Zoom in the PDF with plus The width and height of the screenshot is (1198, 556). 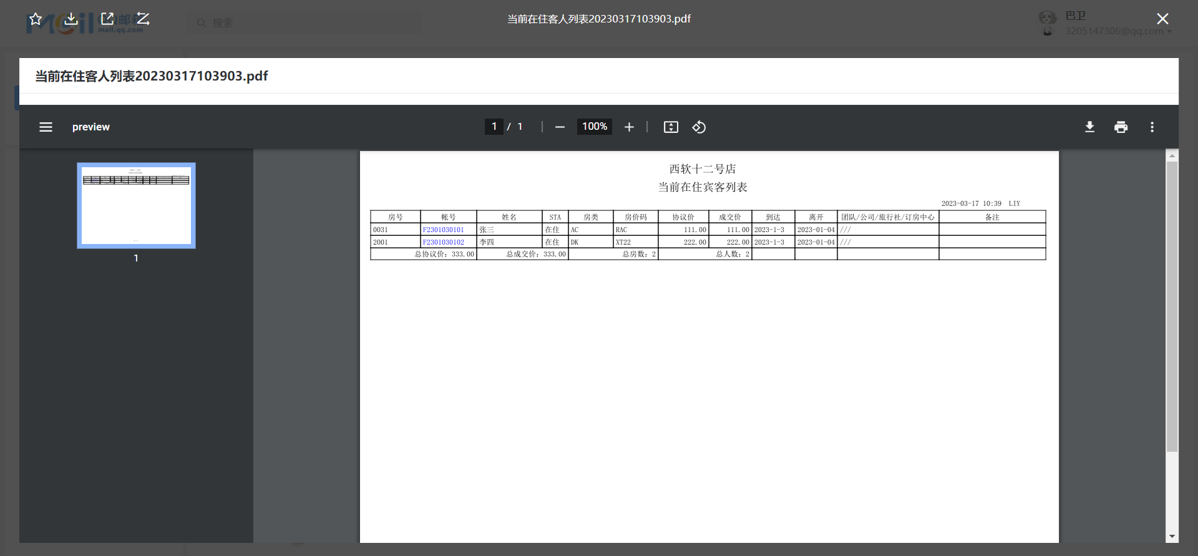tap(629, 127)
